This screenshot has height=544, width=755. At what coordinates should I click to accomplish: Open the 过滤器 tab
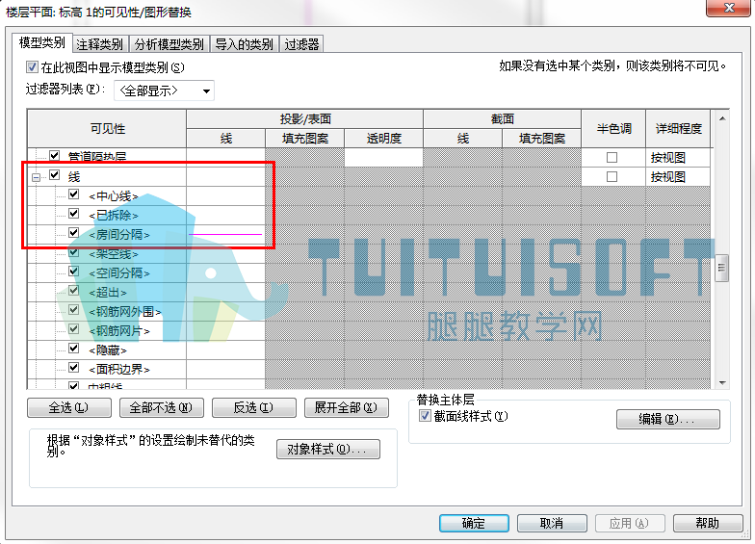pos(302,44)
